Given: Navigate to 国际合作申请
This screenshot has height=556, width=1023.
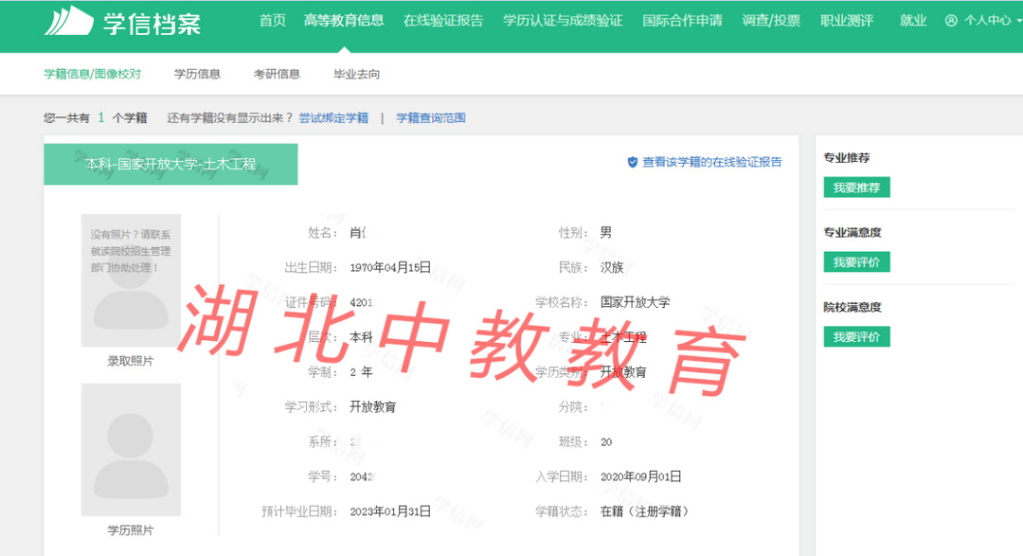Looking at the screenshot, I should click(x=682, y=21).
